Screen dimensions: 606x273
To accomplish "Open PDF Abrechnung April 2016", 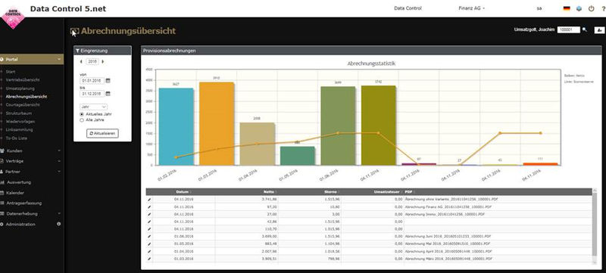I will click(448, 251).
